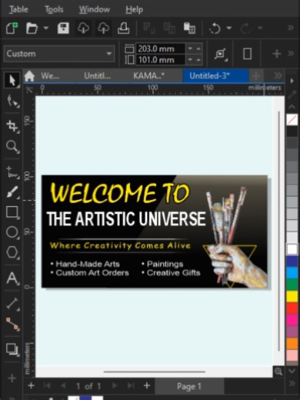Image resolution: width=300 pixels, height=400 pixels.
Task: Select the Ellipse tool
Action: point(12,232)
